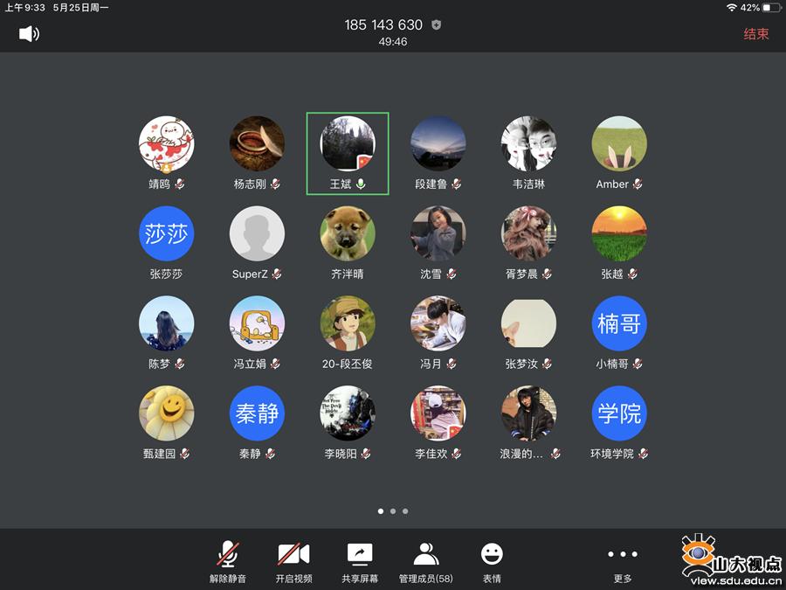Tap muted mic icon beside 段建鲁

click(456, 184)
